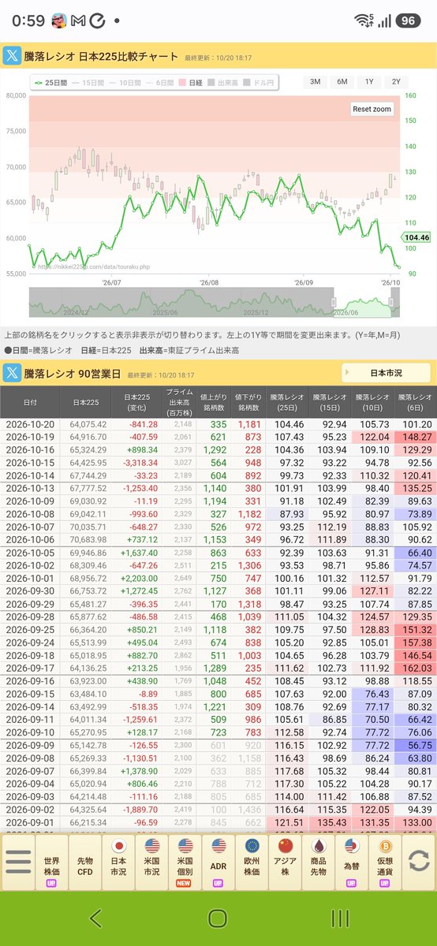This screenshot has width=437, height=946.
Task: Click the 6-day ratio value 148.27
Action: (x=416, y=437)
